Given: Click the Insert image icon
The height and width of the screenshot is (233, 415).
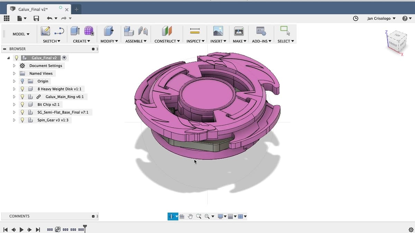Looking at the screenshot, I should click(218, 31).
